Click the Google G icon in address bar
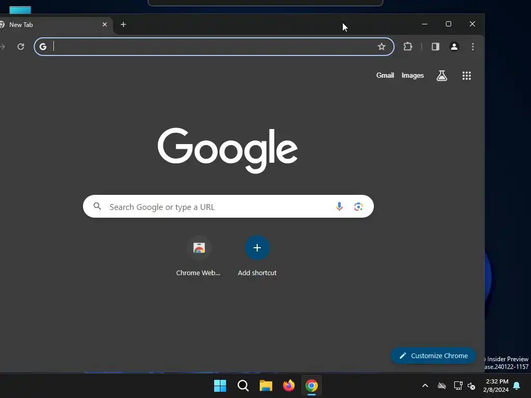531x398 pixels. (43, 46)
